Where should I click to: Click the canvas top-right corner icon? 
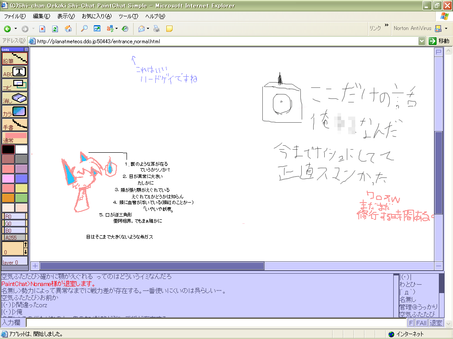click(438, 52)
